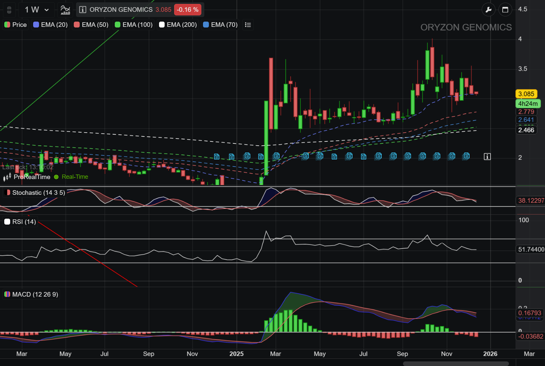Click the horizontal scrollbar at bottom

click(x=455, y=363)
